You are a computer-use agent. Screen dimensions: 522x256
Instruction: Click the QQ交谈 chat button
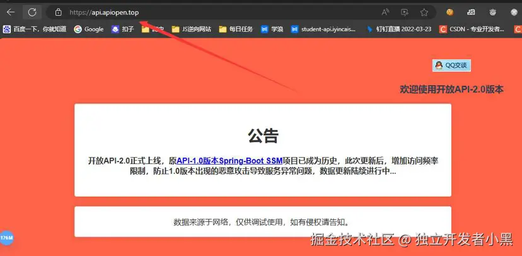[451, 65]
